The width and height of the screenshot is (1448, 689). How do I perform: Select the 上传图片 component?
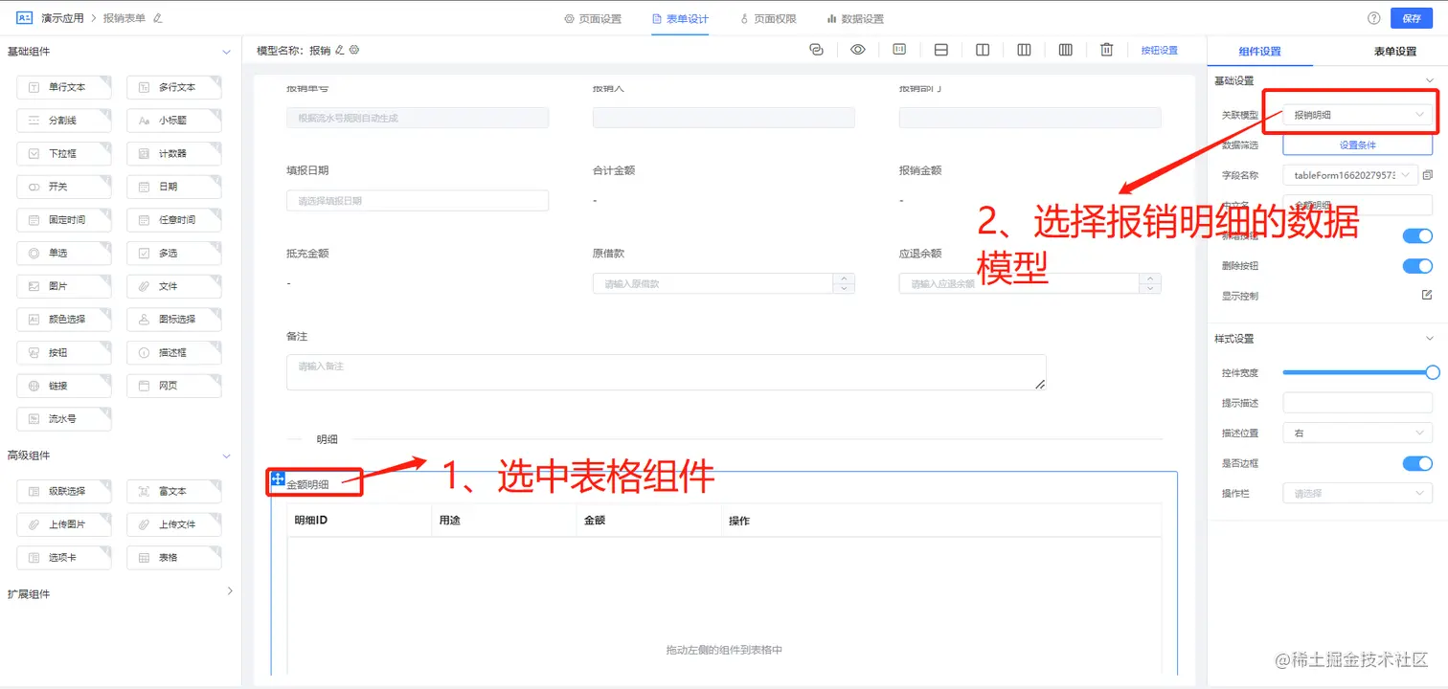[64, 524]
